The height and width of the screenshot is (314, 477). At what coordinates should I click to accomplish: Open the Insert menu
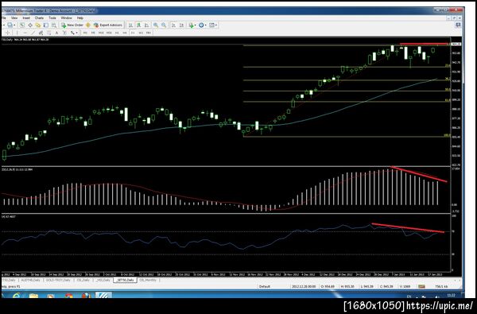pyautogui.click(x=26, y=18)
